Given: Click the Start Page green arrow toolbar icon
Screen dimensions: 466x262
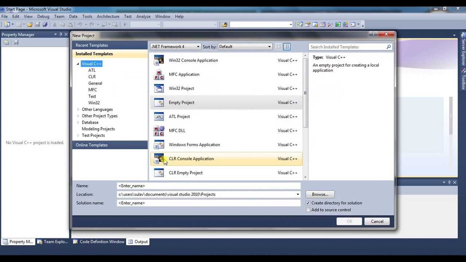Looking at the screenshot, I should click(338, 24).
